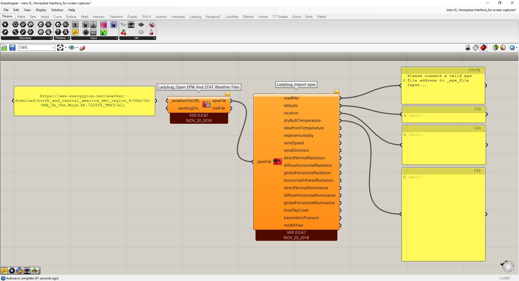The height and width of the screenshot is (281, 519).
Task: Toggle the disable preview button
Action: point(468,48)
